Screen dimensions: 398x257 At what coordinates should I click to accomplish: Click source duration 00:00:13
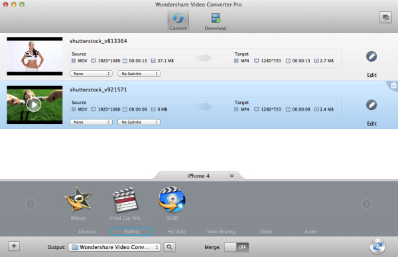(x=138, y=61)
